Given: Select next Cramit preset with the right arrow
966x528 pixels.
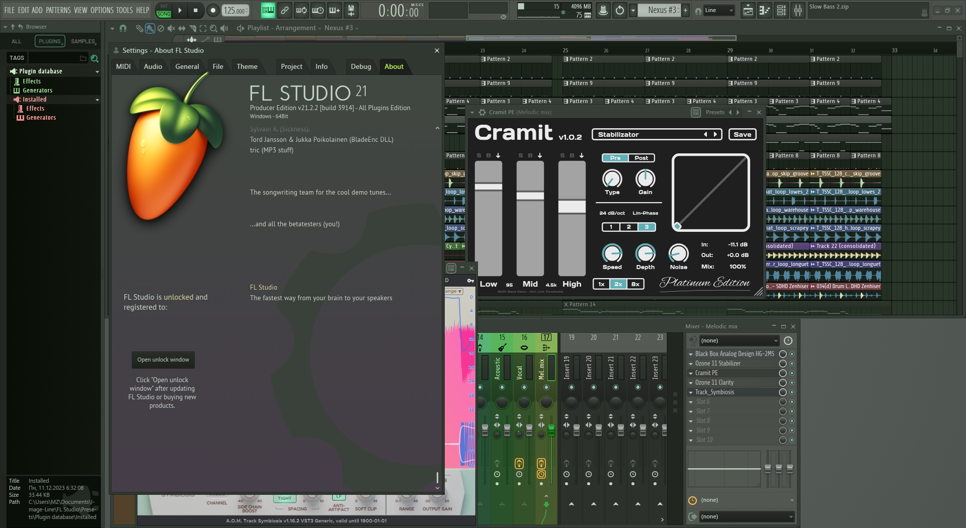Looking at the screenshot, I should click(x=715, y=134).
